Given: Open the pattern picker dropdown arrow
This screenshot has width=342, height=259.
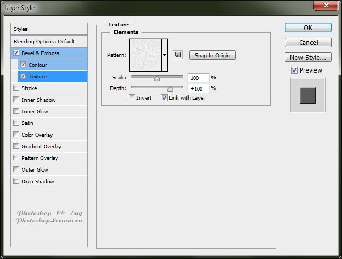Looking at the screenshot, I should 164,55.
